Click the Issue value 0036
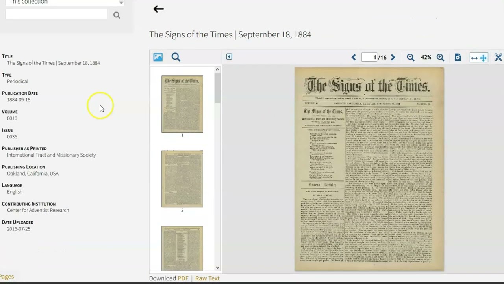504x284 pixels. (x=12, y=136)
